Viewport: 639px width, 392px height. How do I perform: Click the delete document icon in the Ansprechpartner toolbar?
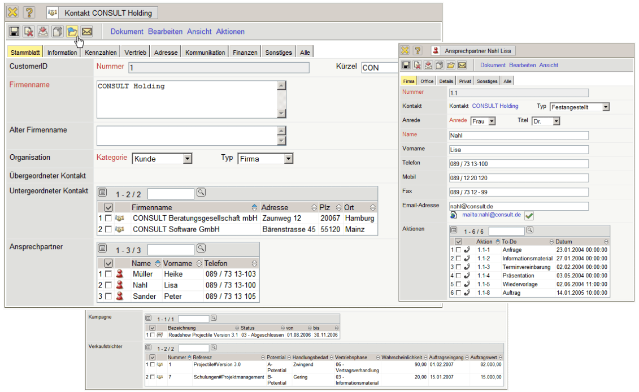pos(416,66)
